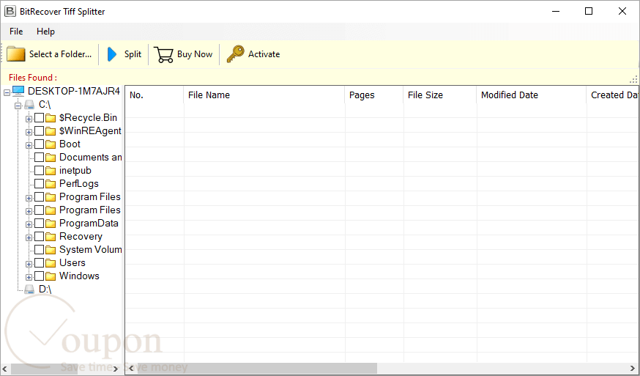Viewport: 640px width, 376px height.
Task: Expand the Boot folder node
Action: tap(29, 145)
